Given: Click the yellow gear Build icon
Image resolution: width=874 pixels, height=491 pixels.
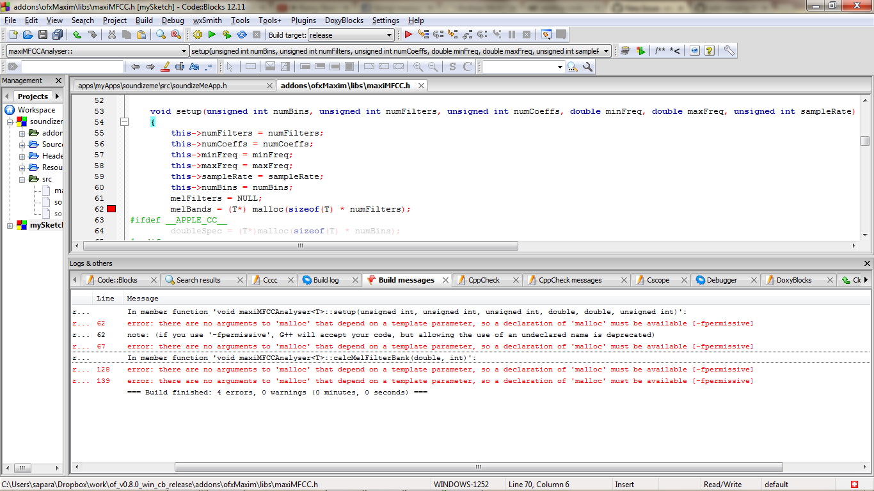Looking at the screenshot, I should [x=198, y=35].
